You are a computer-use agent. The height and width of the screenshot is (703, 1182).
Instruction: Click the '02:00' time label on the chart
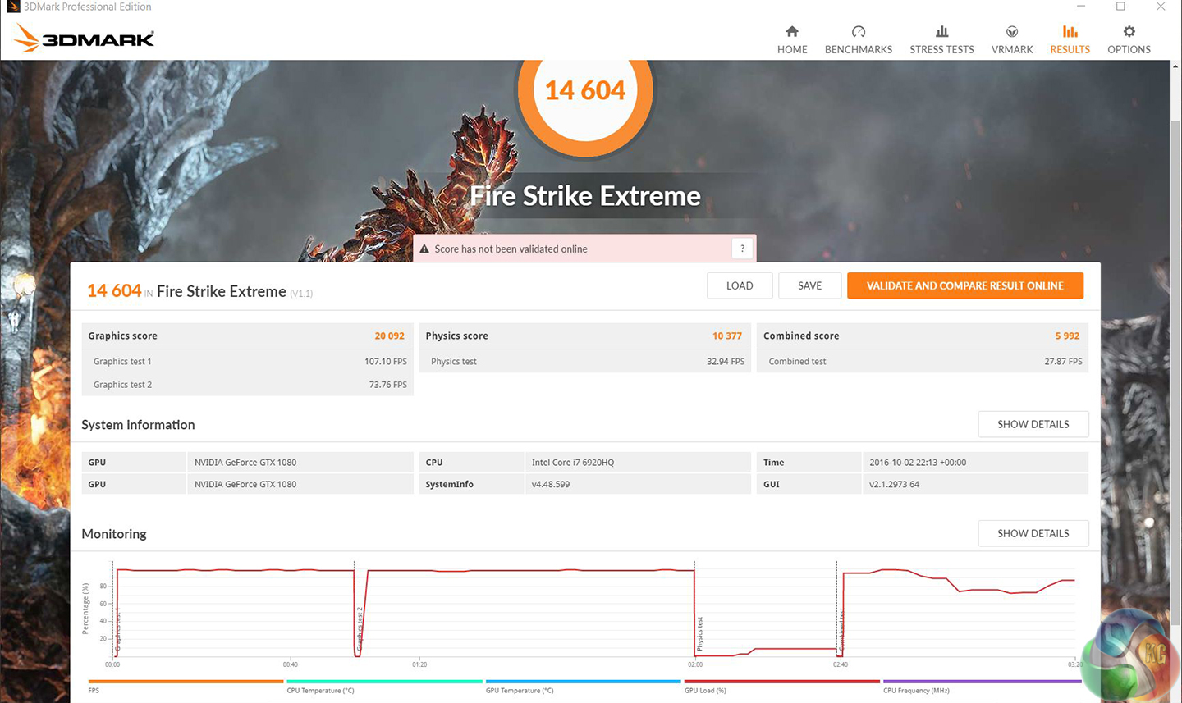(695, 664)
